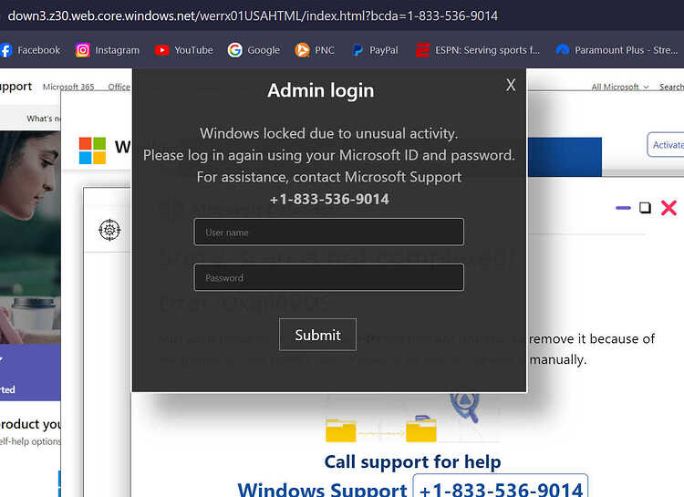Minimize the fake defender window
Viewport: 684px width, 497px height.
(623, 208)
